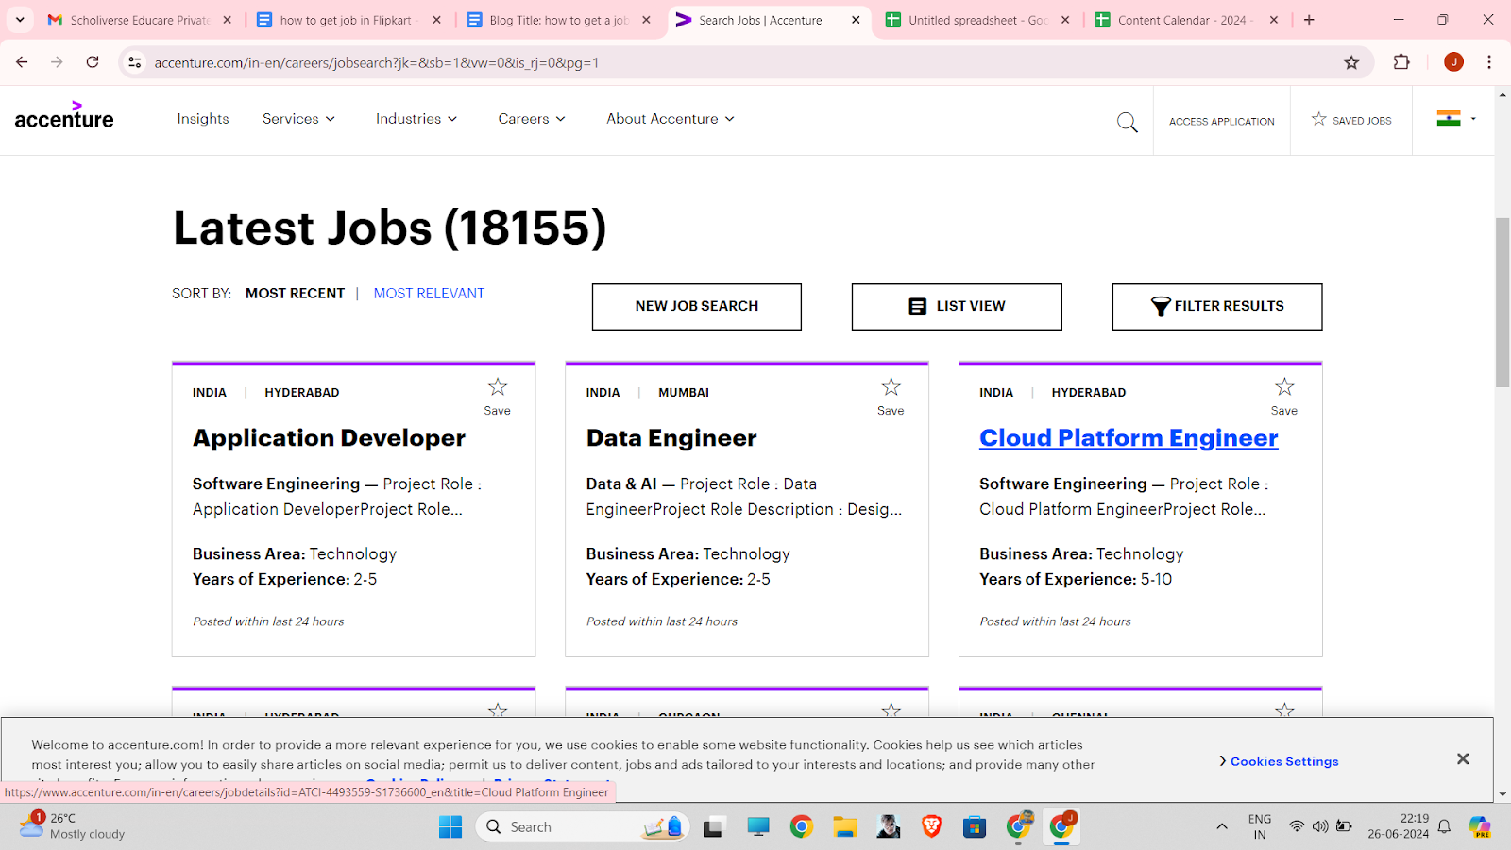
Task: Start a New Job Search
Action: coord(697,307)
